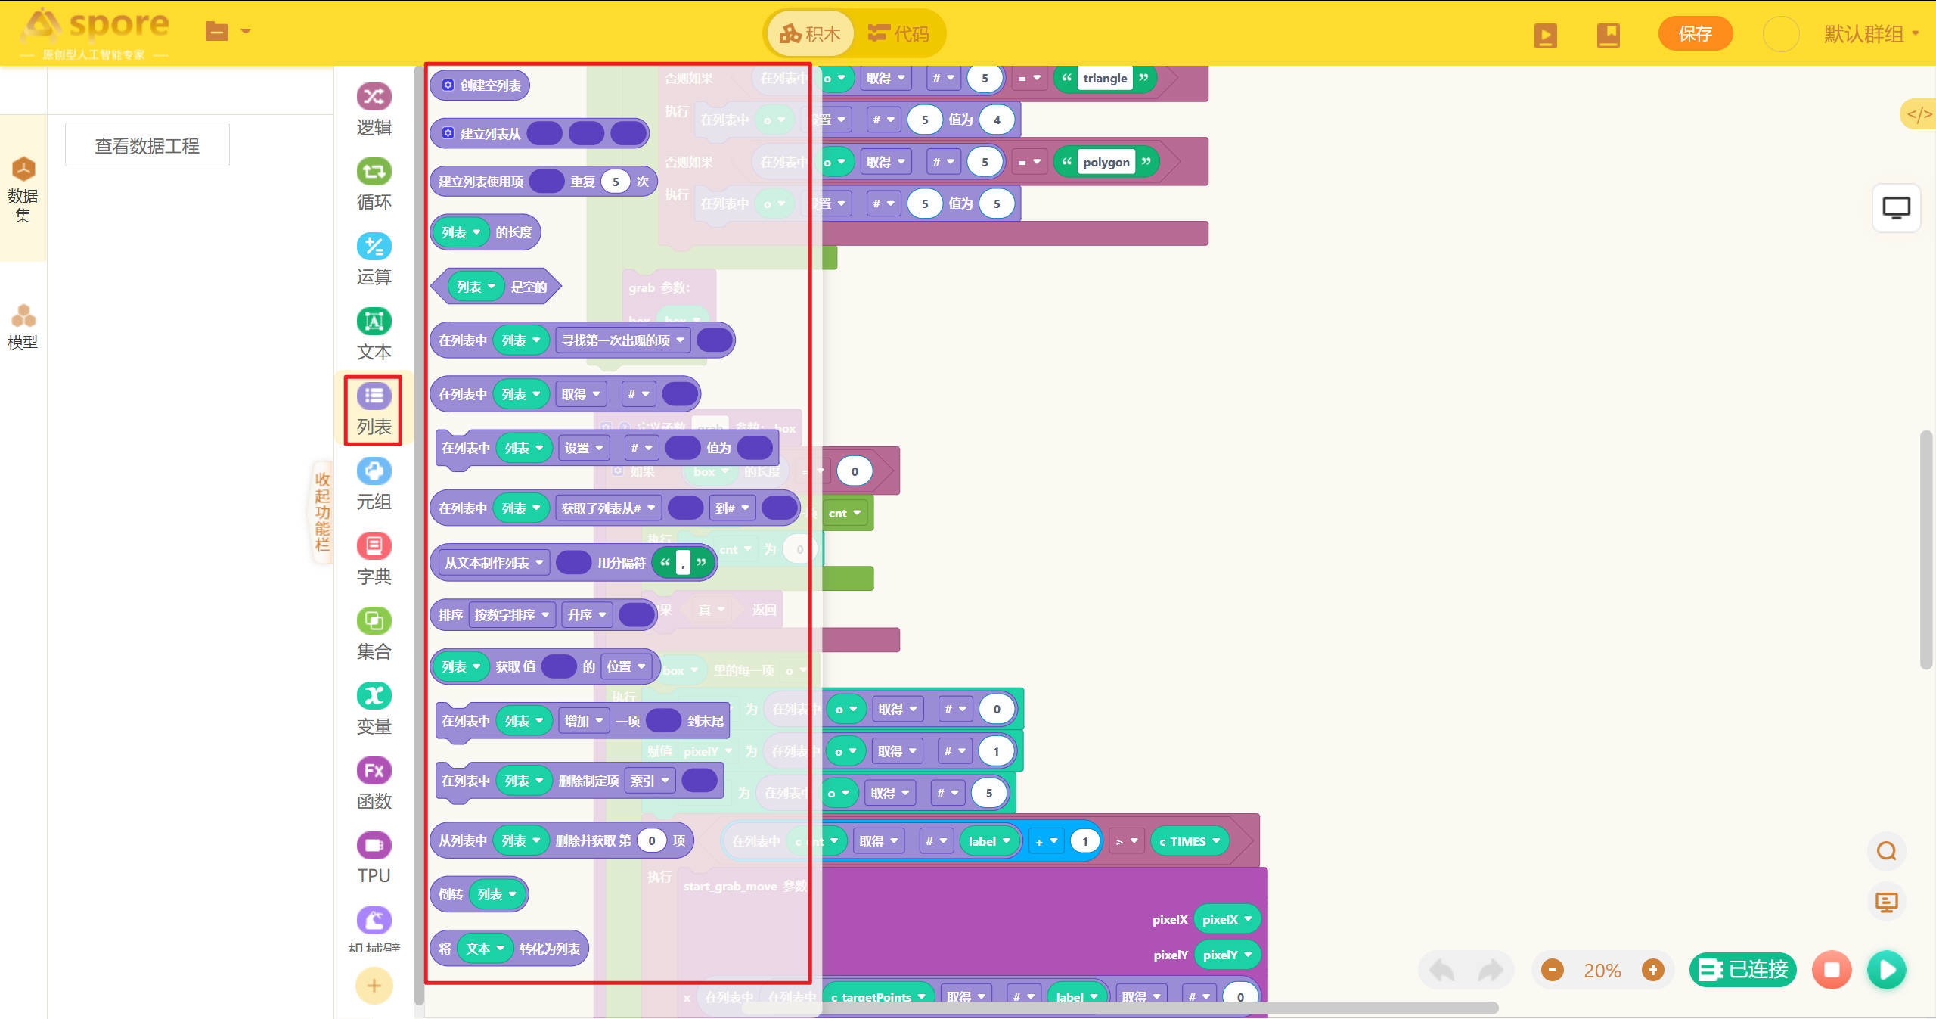Click the 查看数据工程 button
Viewport: 1936px width, 1019px height.
147,145
